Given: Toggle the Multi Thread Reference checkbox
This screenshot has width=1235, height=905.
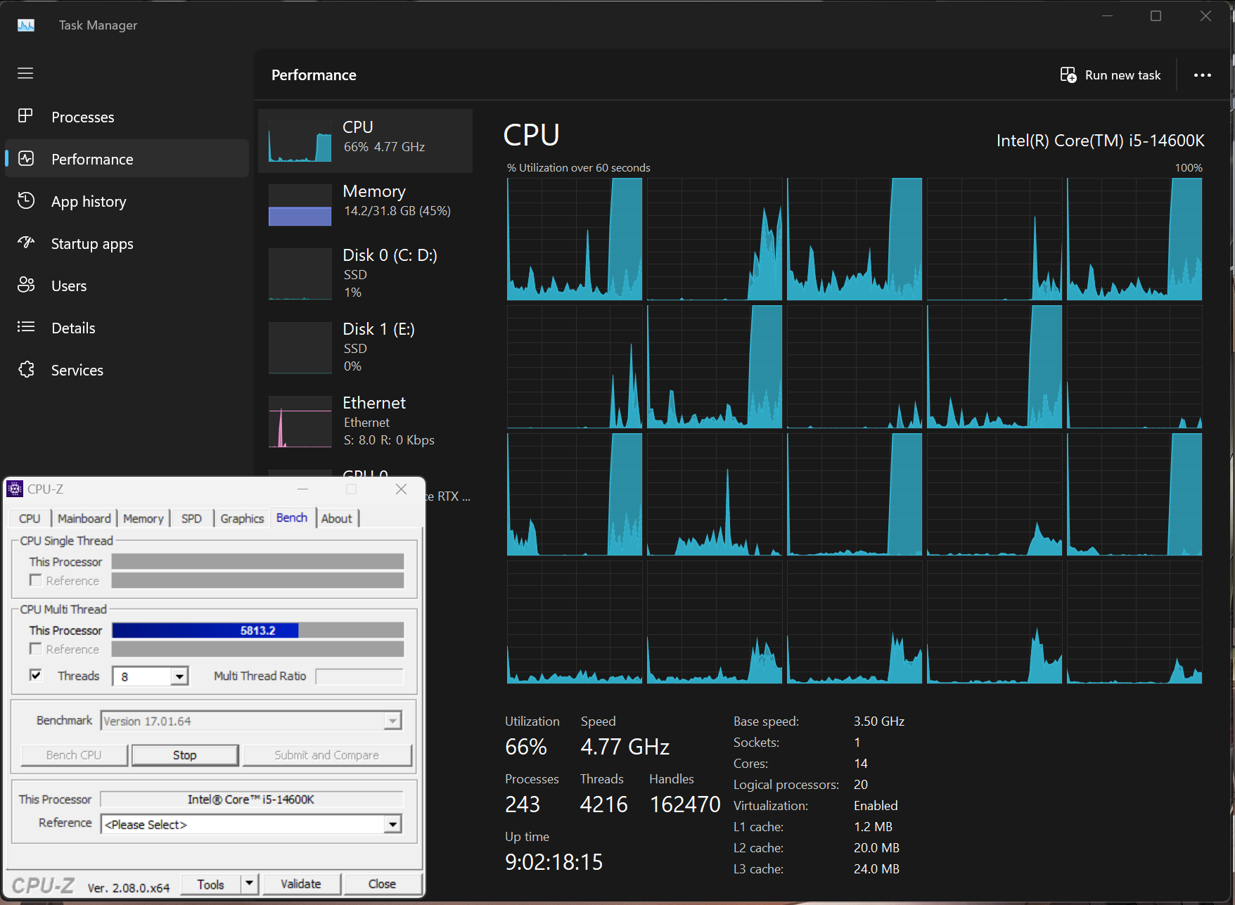Looking at the screenshot, I should pos(35,648).
